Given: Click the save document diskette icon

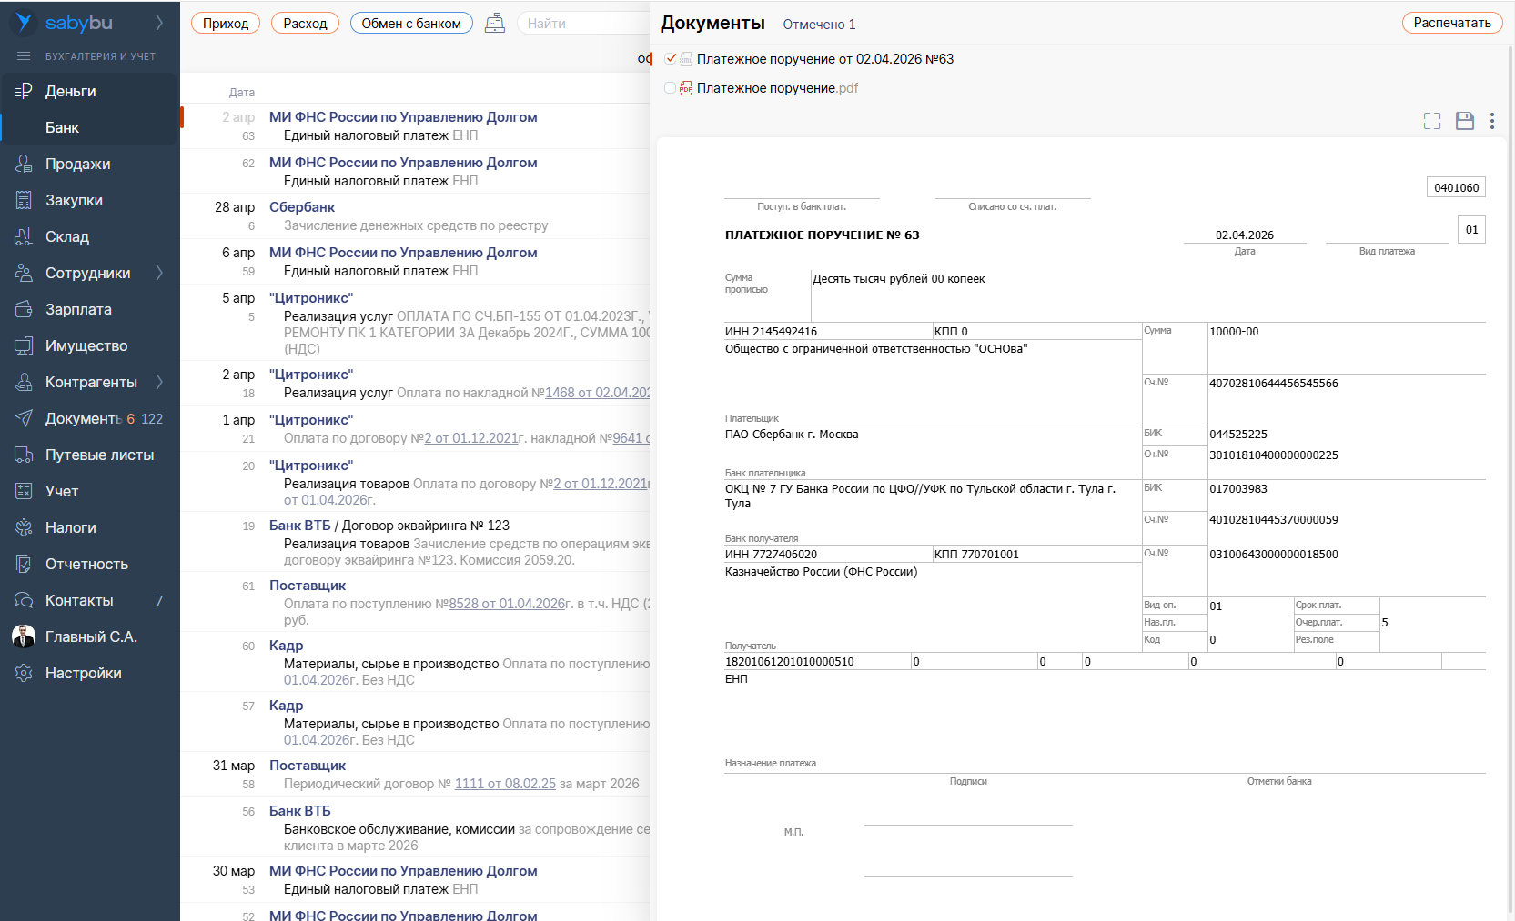Looking at the screenshot, I should (1464, 121).
